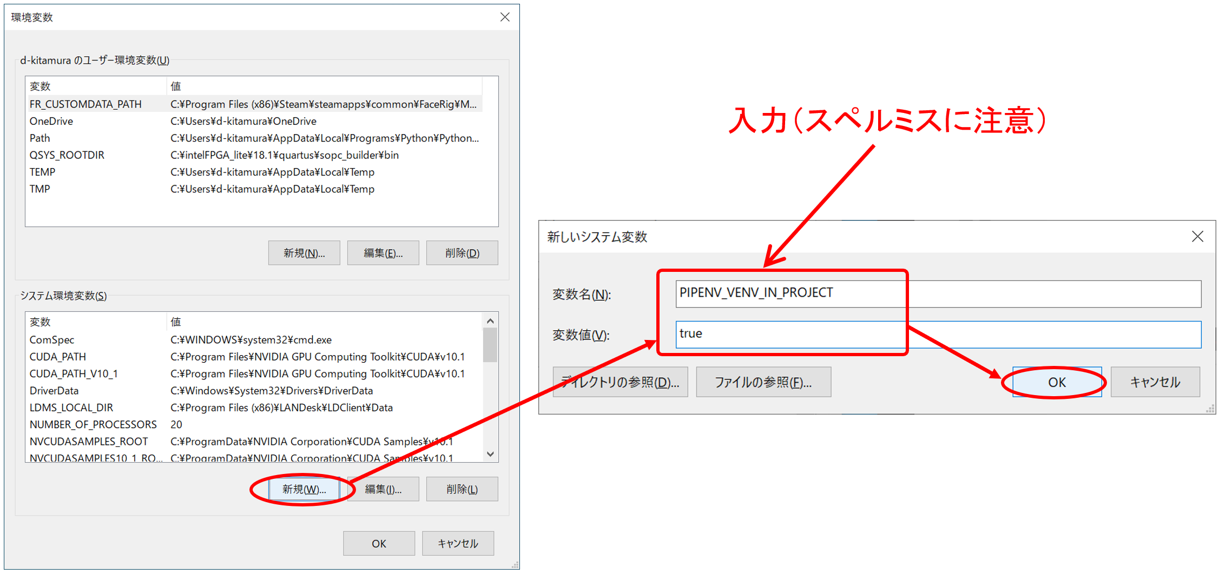
Task: Select NVCUDASAMPLES_ROOT system variable row
Action: point(255,442)
